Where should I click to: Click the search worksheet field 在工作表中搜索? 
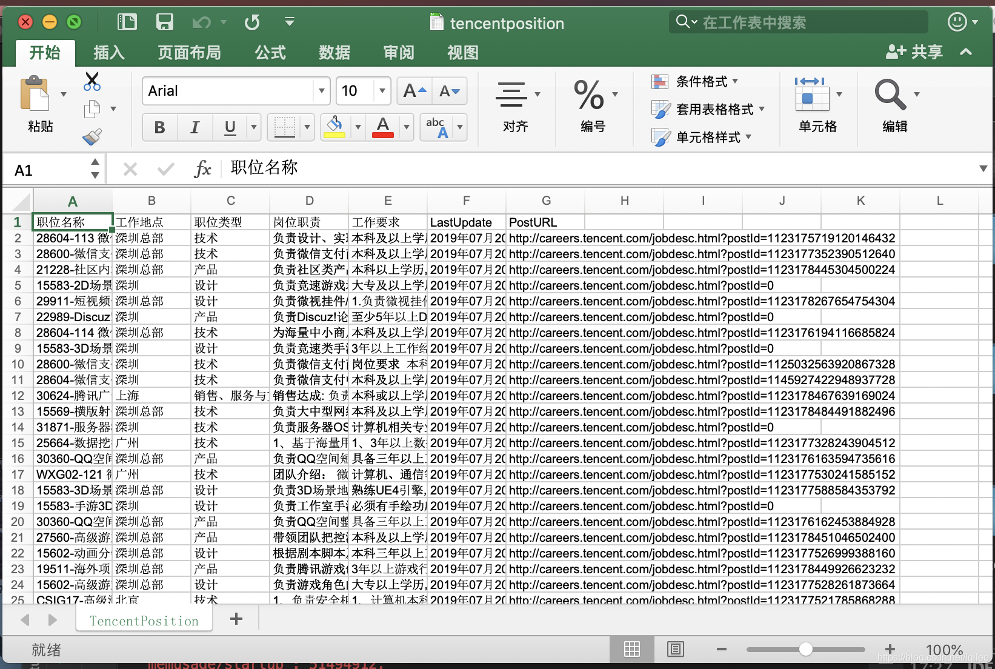(799, 22)
